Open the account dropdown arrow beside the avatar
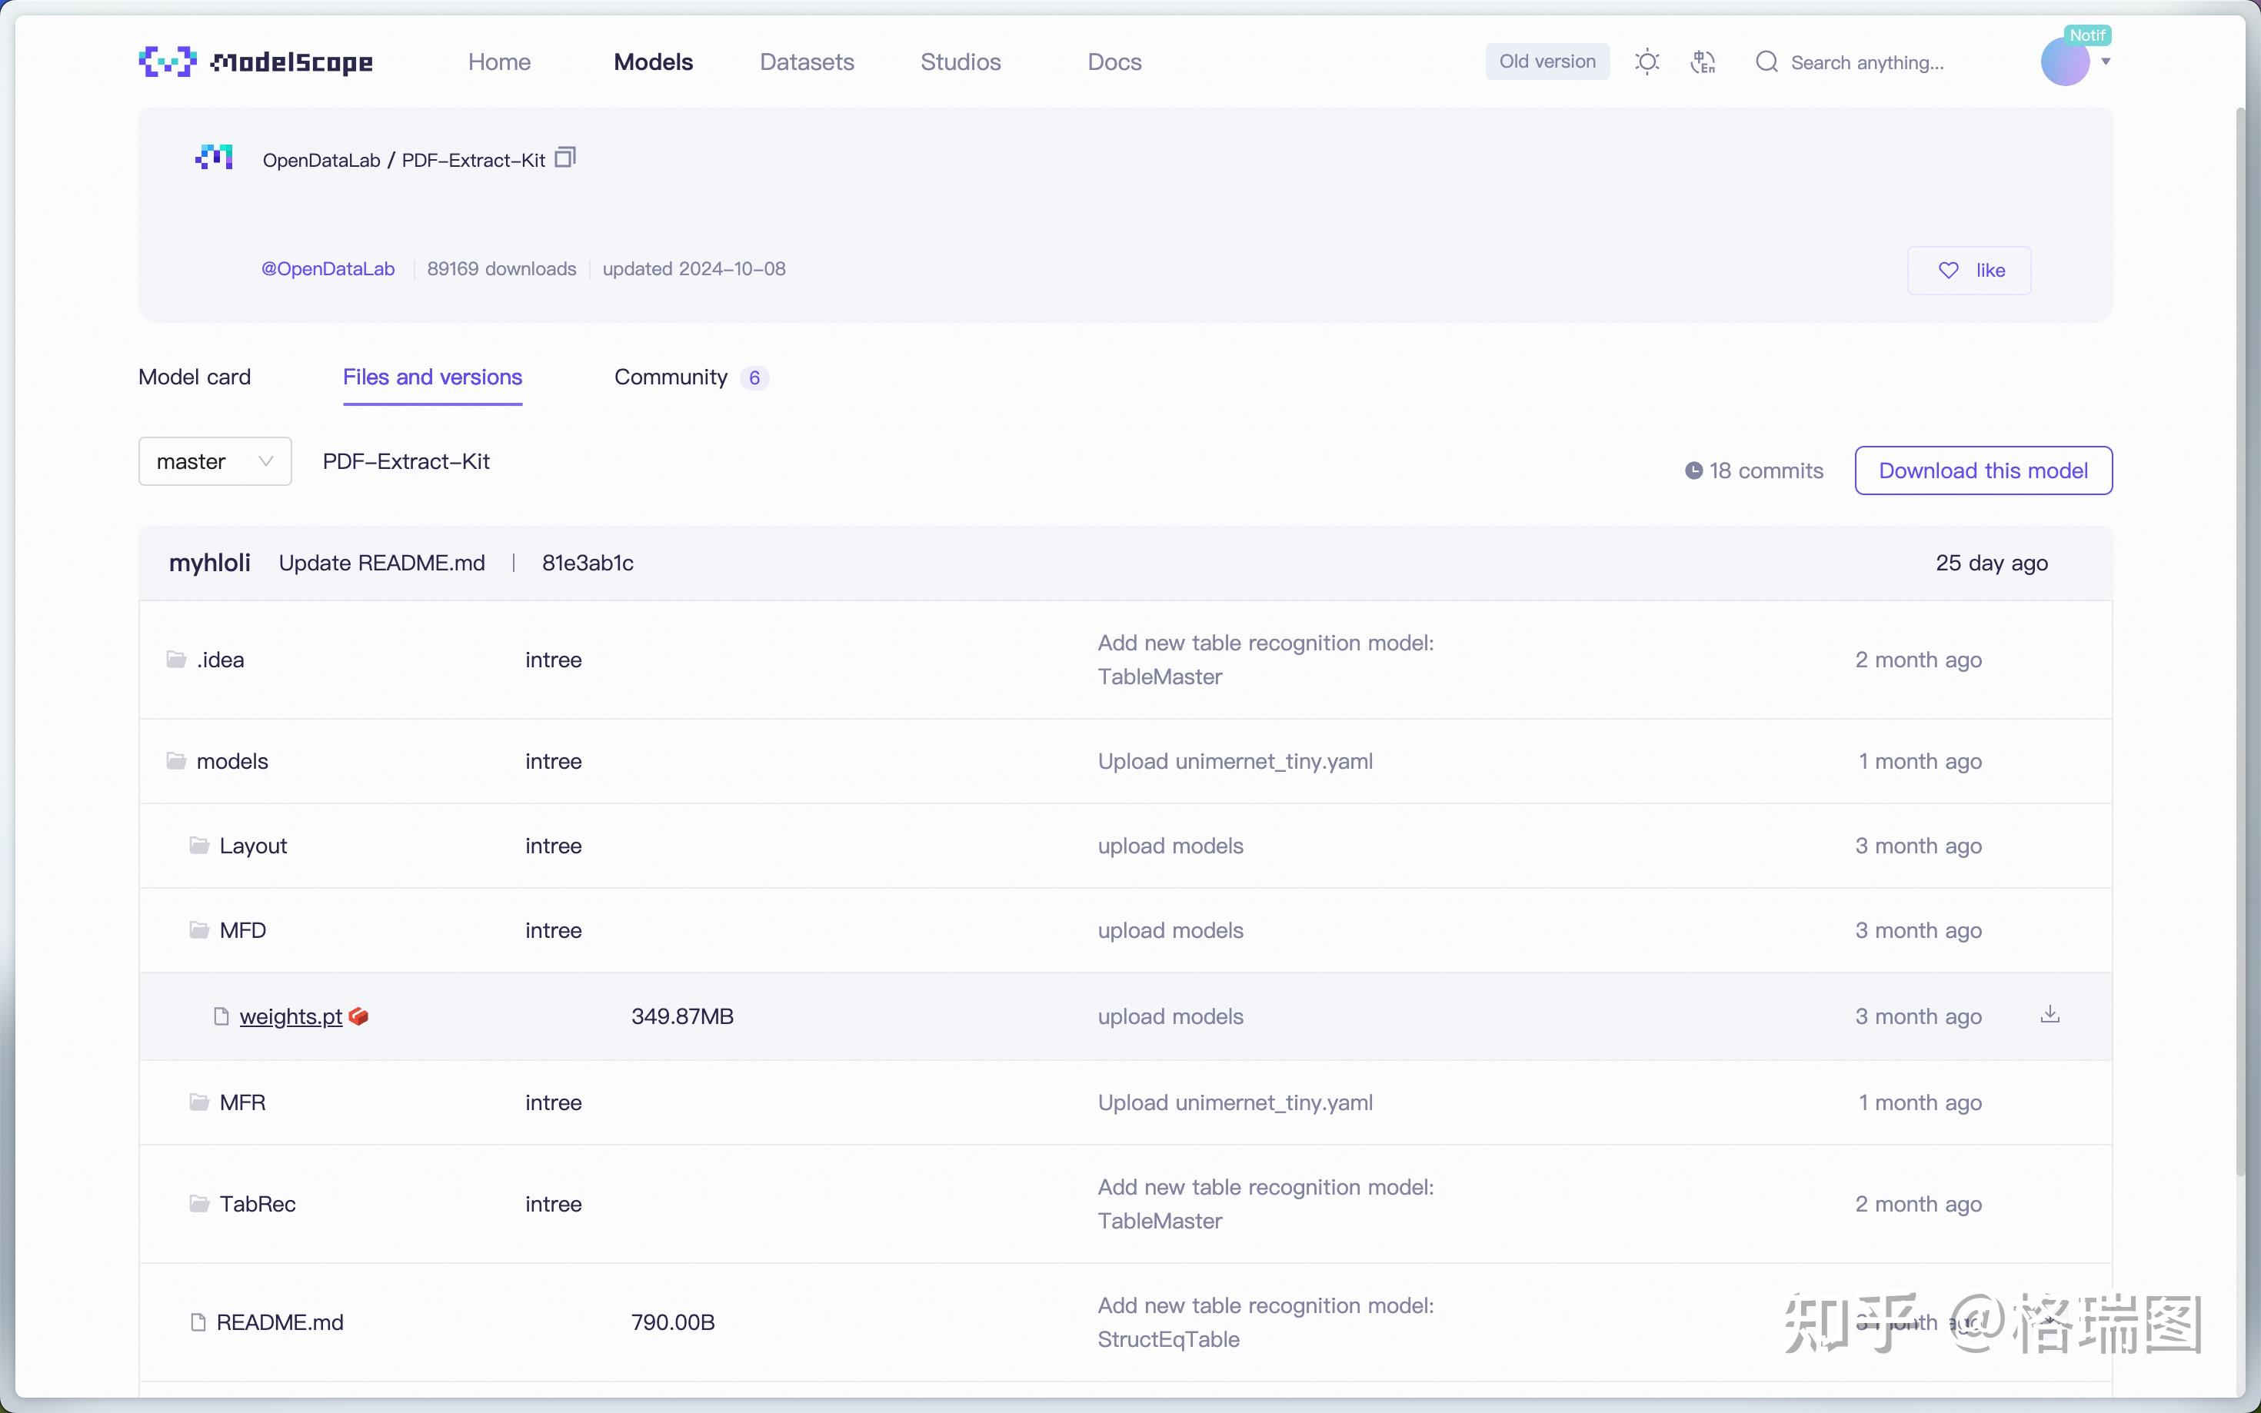The height and width of the screenshot is (1413, 2261). coord(2106,62)
